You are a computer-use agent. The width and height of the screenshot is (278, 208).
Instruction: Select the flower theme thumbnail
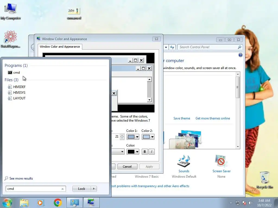pos(186,139)
